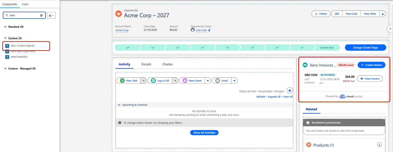Click the xeroContactUs lightning icon
Image resolution: width=393 pixels, height=152 pixels.
[x=7, y=57]
